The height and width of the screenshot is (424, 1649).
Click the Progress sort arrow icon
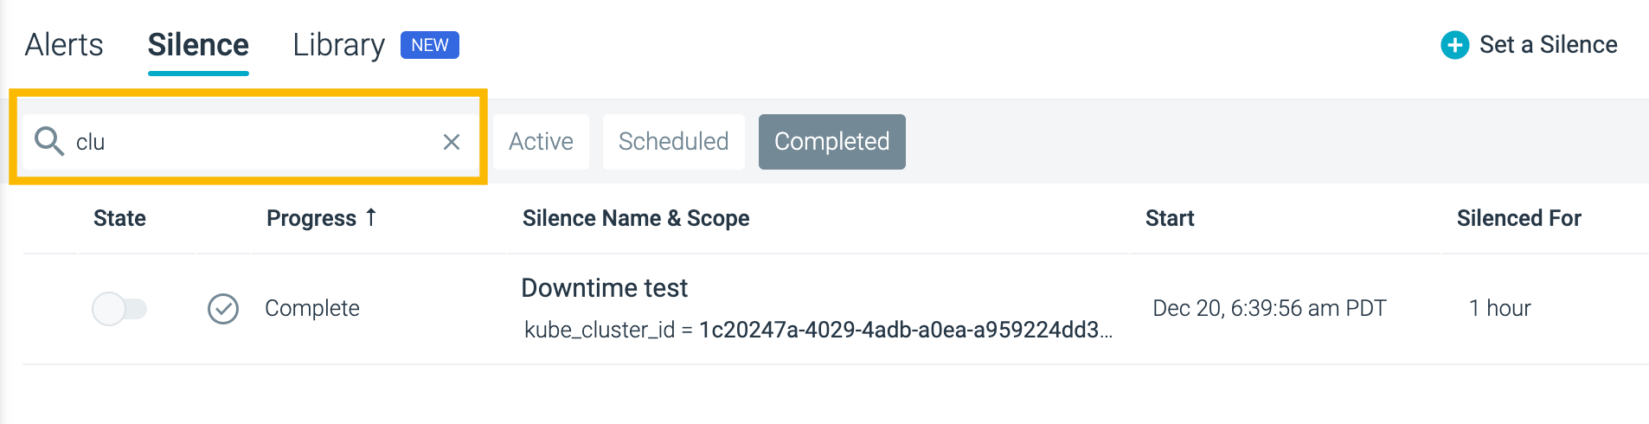tap(371, 217)
